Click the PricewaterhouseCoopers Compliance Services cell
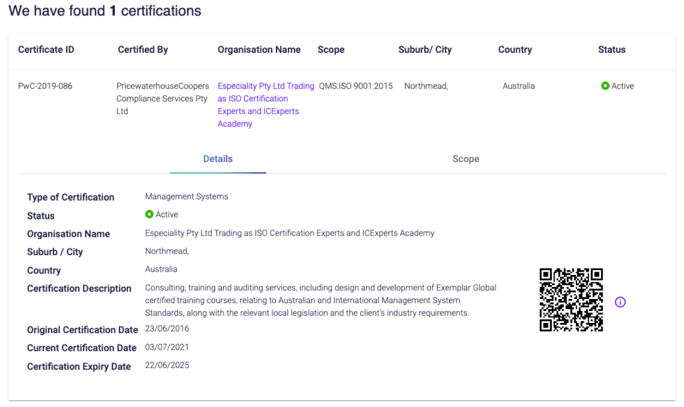The height and width of the screenshot is (407, 684). click(163, 99)
